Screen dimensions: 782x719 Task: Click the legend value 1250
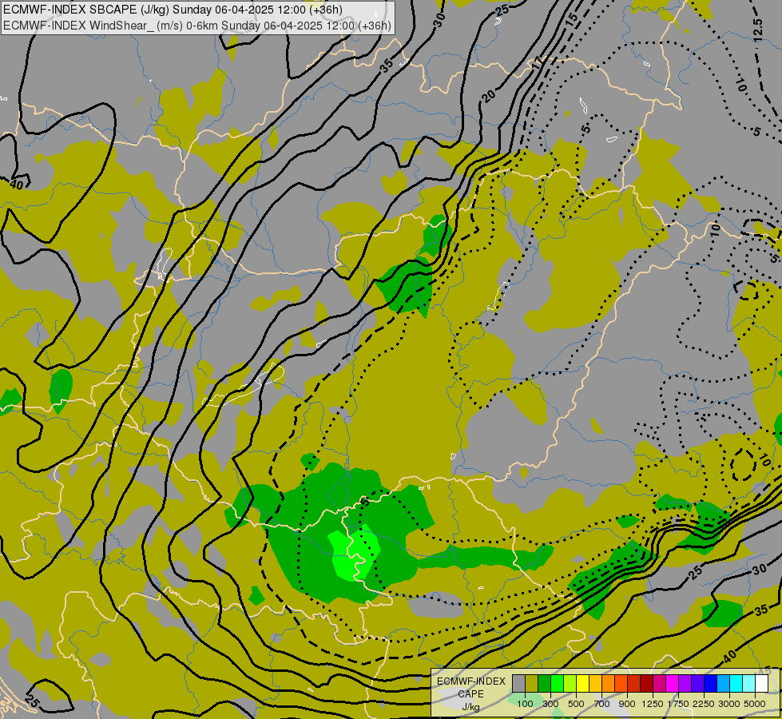(653, 704)
